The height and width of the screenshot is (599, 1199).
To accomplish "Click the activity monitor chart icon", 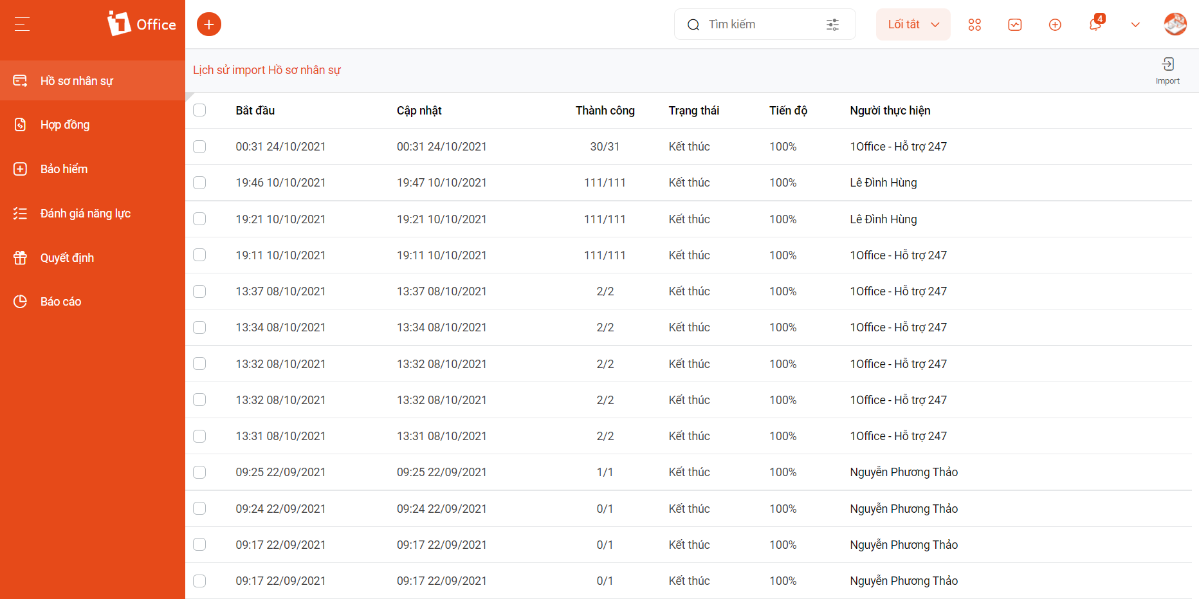I will click(1015, 24).
